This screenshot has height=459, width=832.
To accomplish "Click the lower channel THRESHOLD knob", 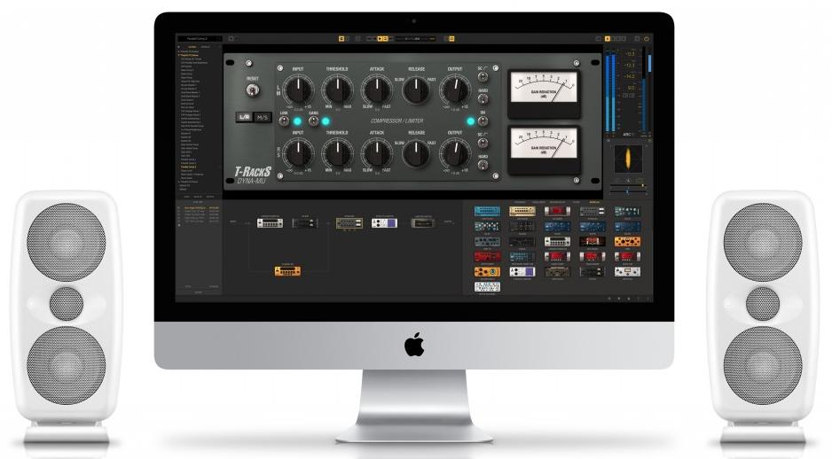I will coord(337,153).
